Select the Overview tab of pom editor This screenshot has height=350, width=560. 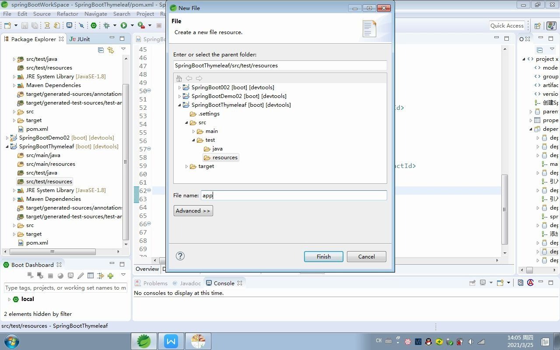click(x=147, y=269)
